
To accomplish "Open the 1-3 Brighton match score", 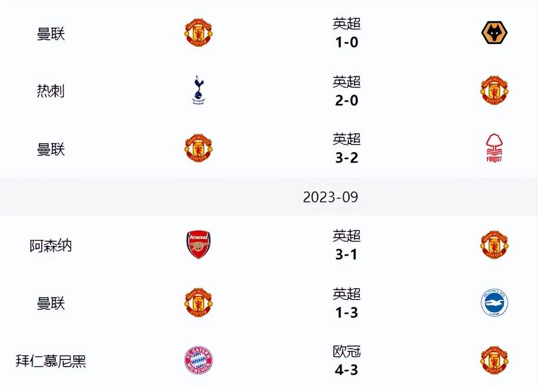I will tap(347, 303).
